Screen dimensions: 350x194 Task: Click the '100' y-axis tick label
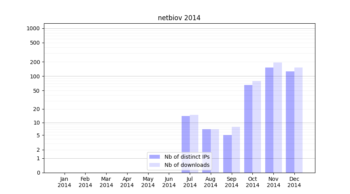[x=35, y=76]
